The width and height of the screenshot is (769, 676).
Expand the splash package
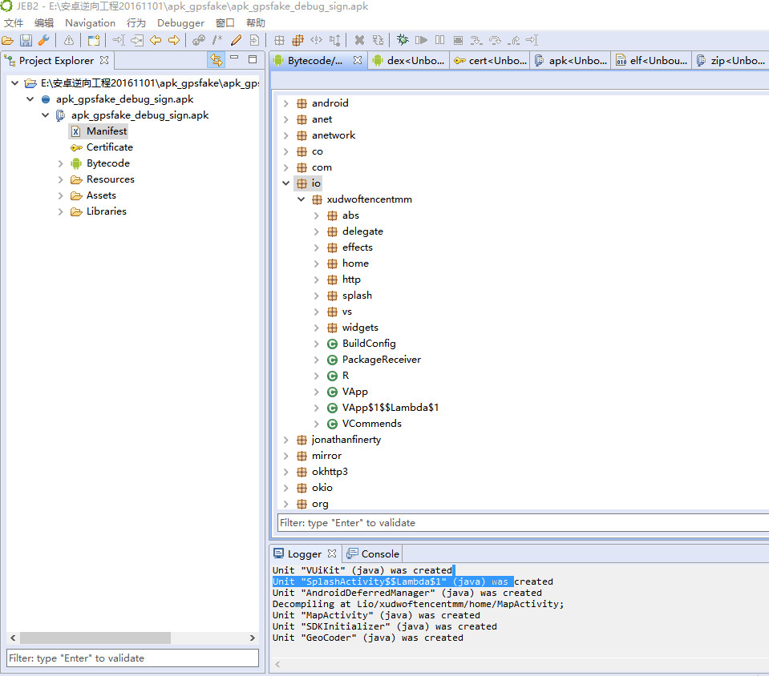(x=317, y=296)
